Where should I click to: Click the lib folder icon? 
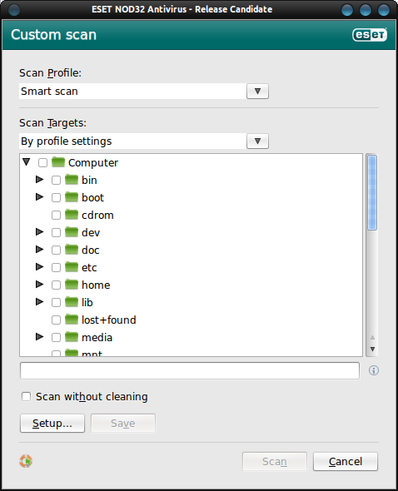(72, 302)
